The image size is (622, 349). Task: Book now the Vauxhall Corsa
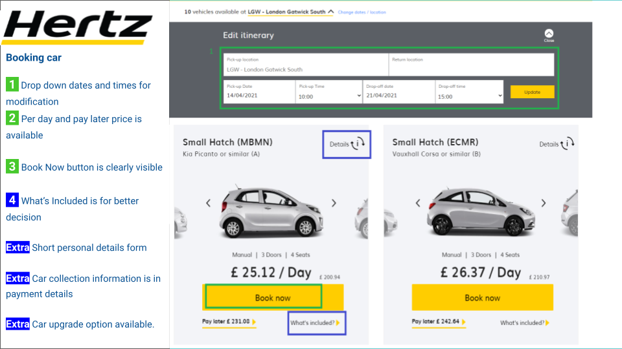point(482,297)
